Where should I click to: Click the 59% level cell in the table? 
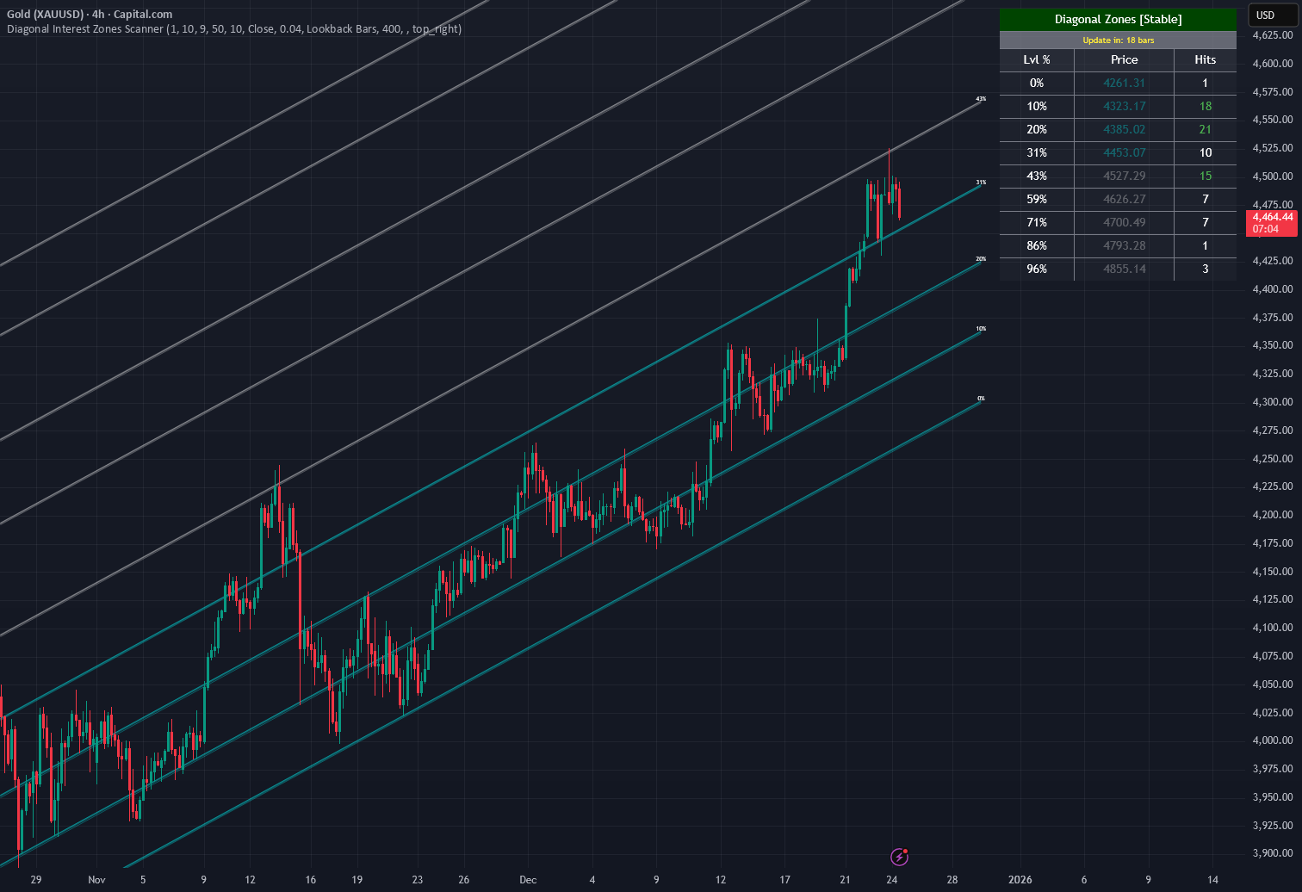[1037, 200]
